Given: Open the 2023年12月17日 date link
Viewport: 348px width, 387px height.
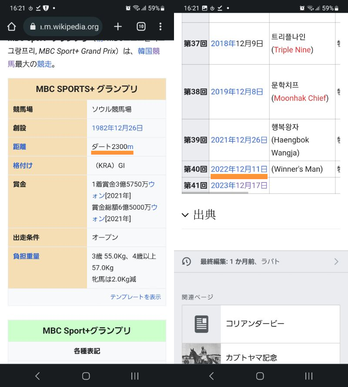Looking at the screenshot, I should tap(239, 185).
